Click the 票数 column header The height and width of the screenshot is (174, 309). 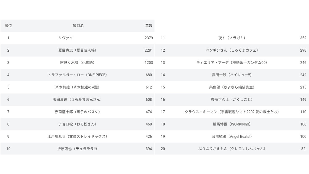click(x=149, y=26)
